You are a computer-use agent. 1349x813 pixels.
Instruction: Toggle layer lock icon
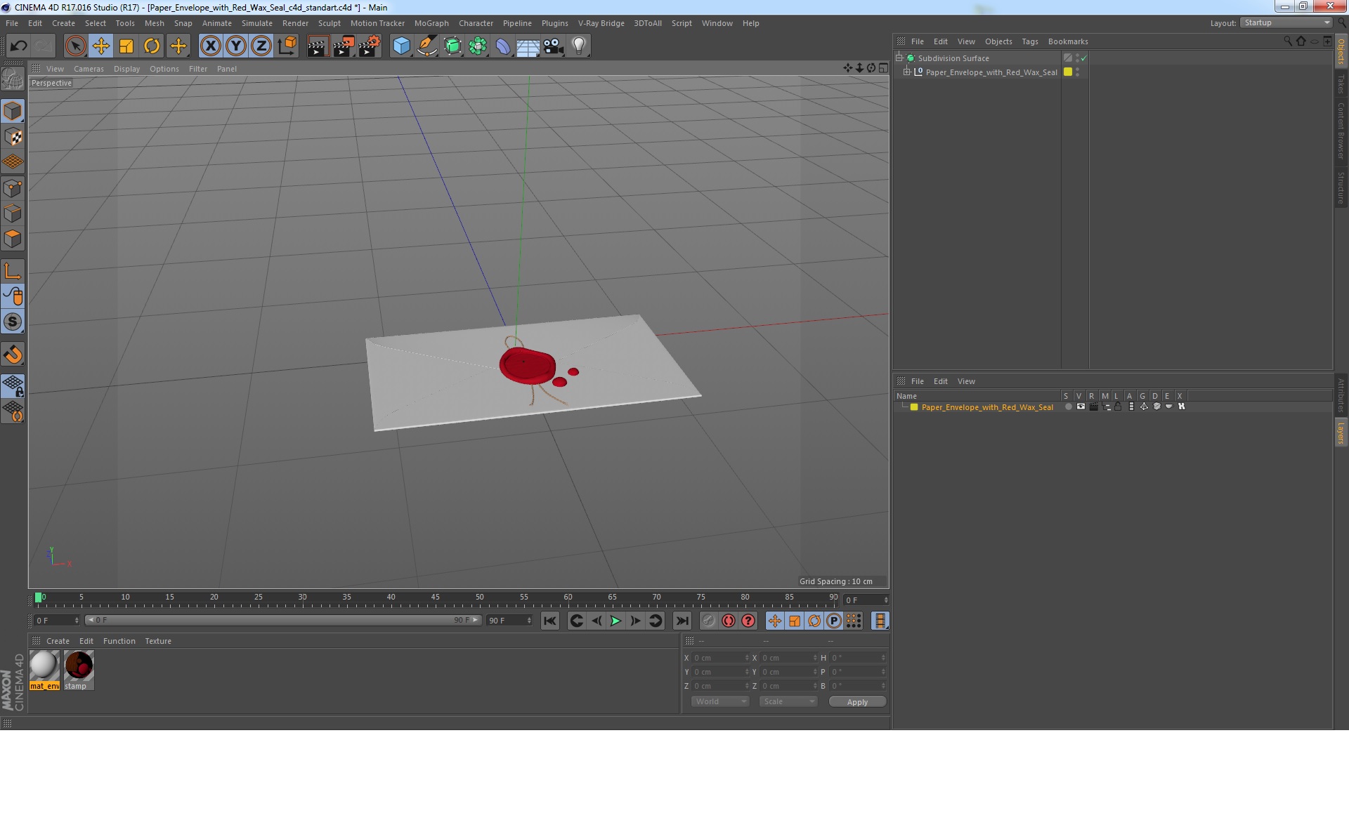(1118, 407)
